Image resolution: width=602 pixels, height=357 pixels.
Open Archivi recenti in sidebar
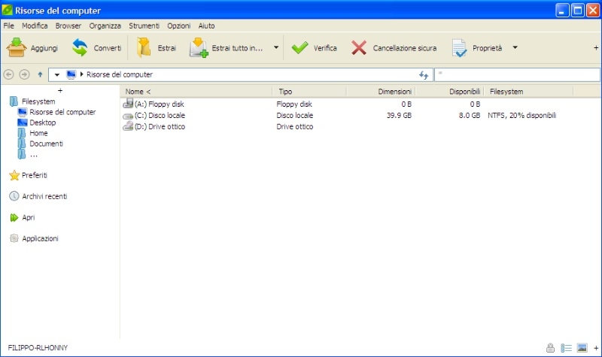tap(44, 196)
